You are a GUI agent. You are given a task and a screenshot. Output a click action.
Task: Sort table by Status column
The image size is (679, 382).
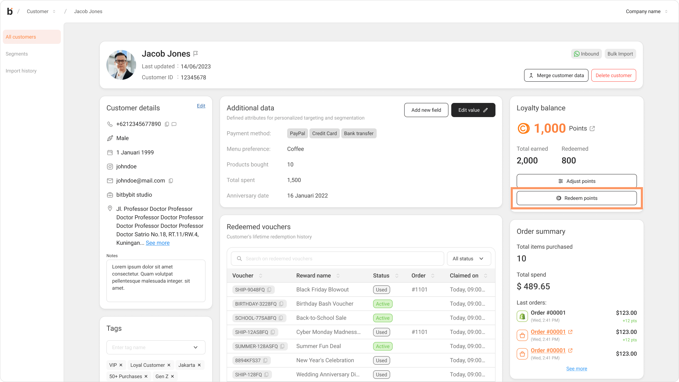tap(397, 276)
